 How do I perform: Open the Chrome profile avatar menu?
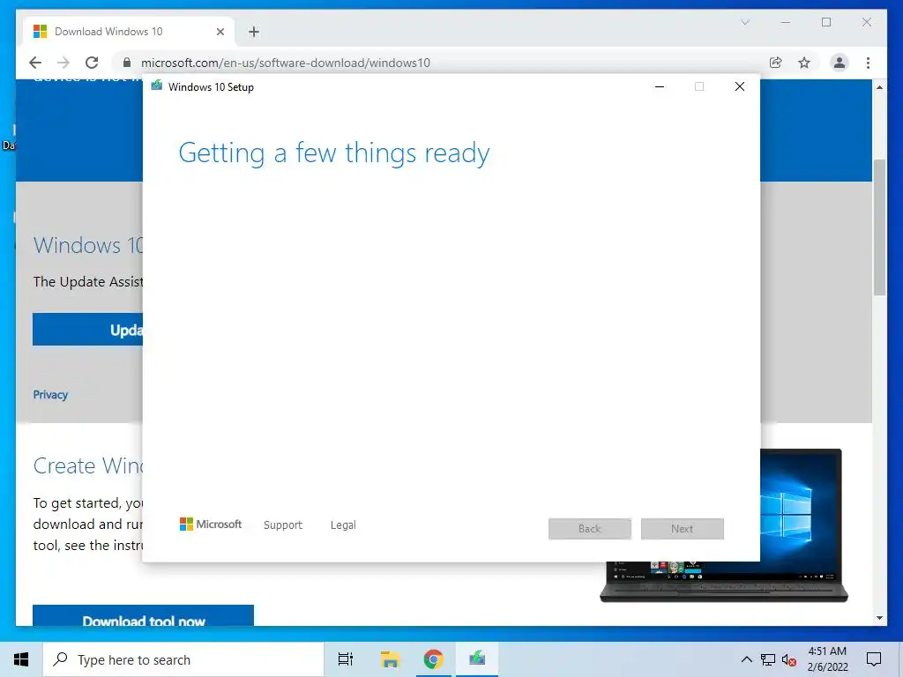point(840,63)
